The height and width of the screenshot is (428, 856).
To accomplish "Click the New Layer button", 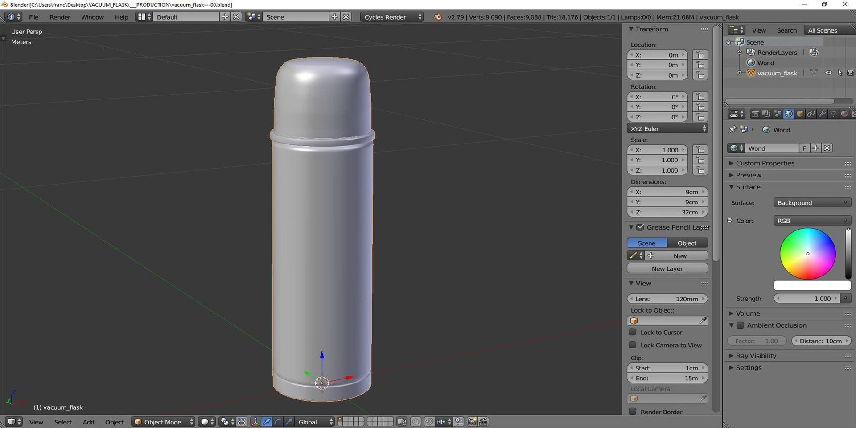I will click(667, 268).
